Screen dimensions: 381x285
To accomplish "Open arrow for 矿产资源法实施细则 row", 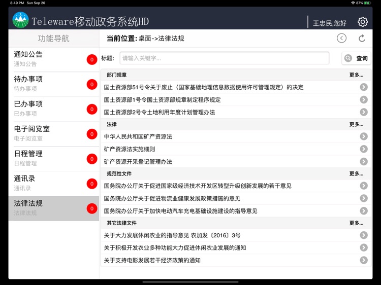I will pyautogui.click(x=364, y=149).
